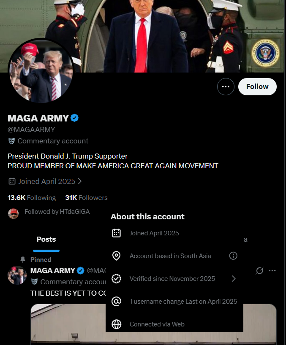
Task: Open the pinned post's three-dot menu
Action: coord(272,270)
